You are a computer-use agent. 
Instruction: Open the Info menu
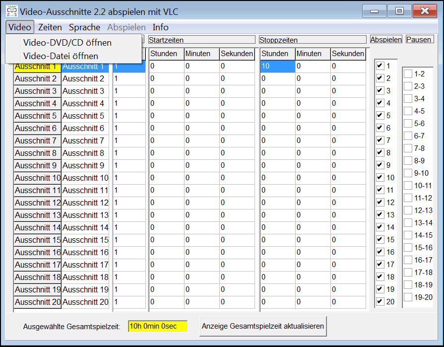point(160,27)
